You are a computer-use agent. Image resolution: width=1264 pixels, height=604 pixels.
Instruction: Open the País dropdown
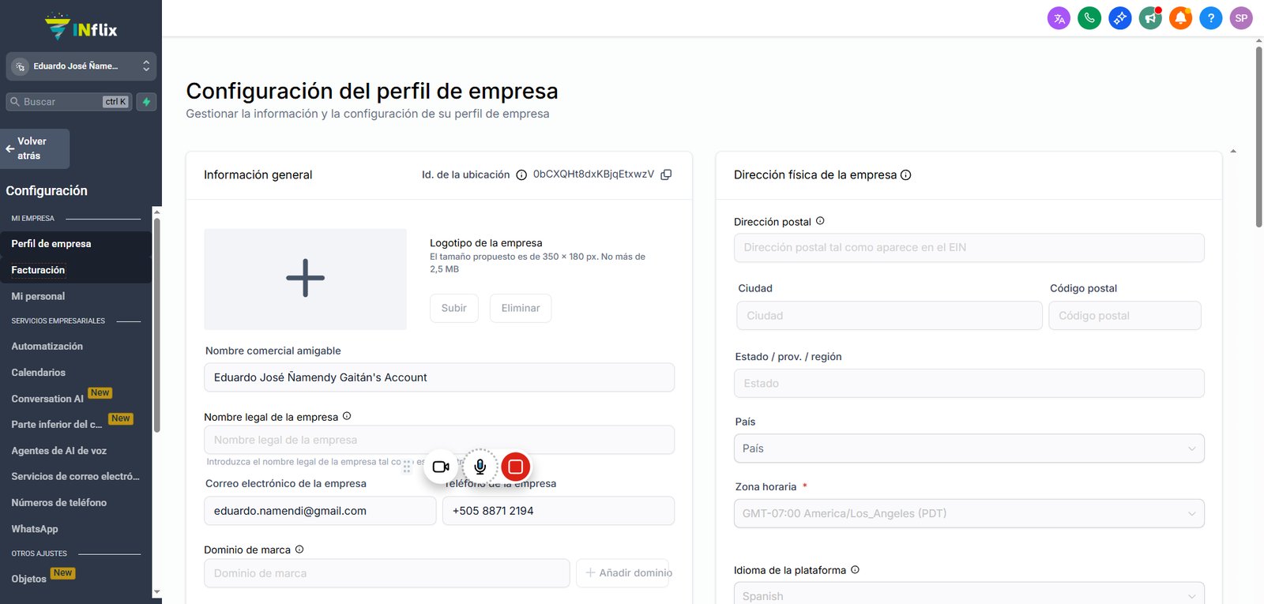969,448
